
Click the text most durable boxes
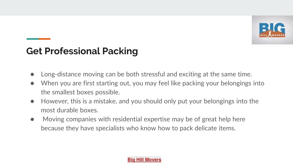(70, 110)
